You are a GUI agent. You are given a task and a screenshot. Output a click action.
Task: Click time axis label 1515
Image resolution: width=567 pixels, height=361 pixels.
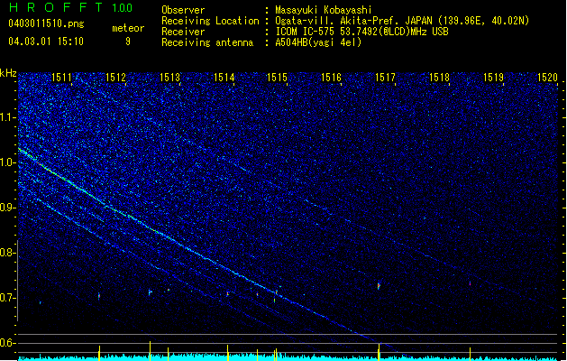[277, 78]
